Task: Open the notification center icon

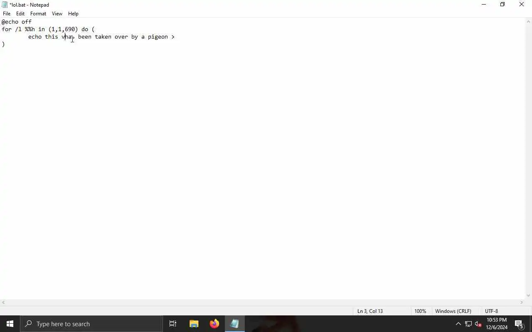Action: click(519, 324)
